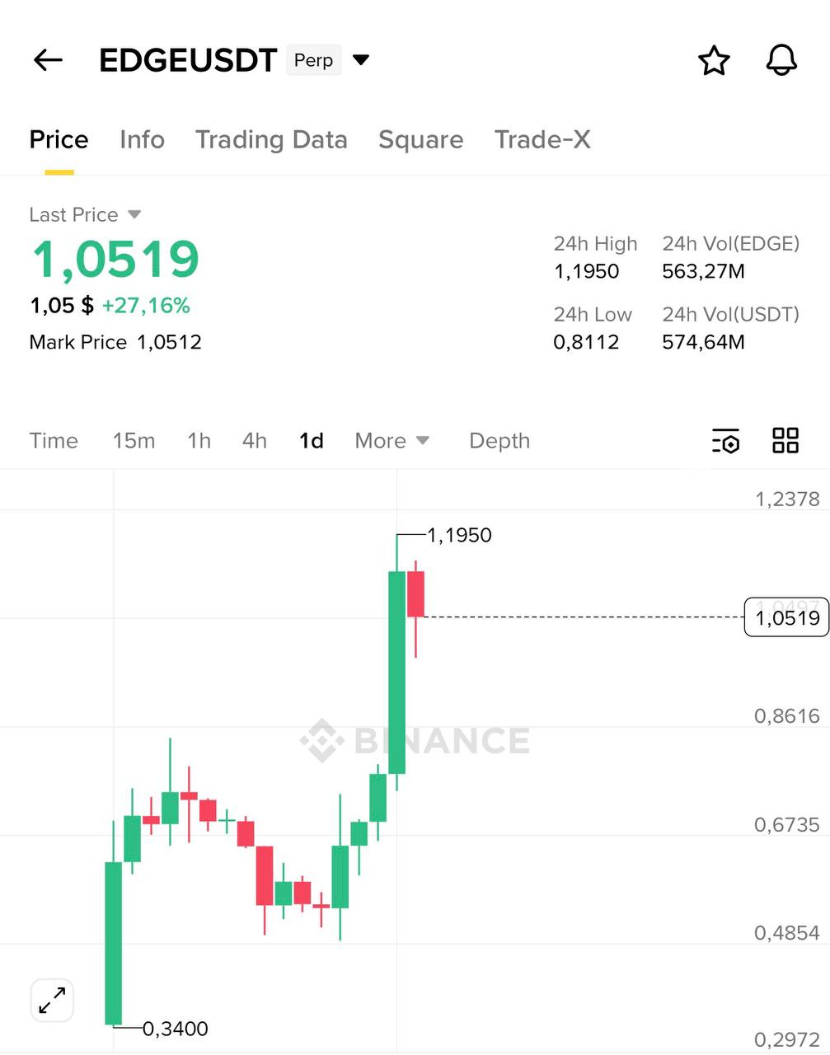Expand the More timeframes dropdown
The height and width of the screenshot is (1055, 830).
point(392,441)
